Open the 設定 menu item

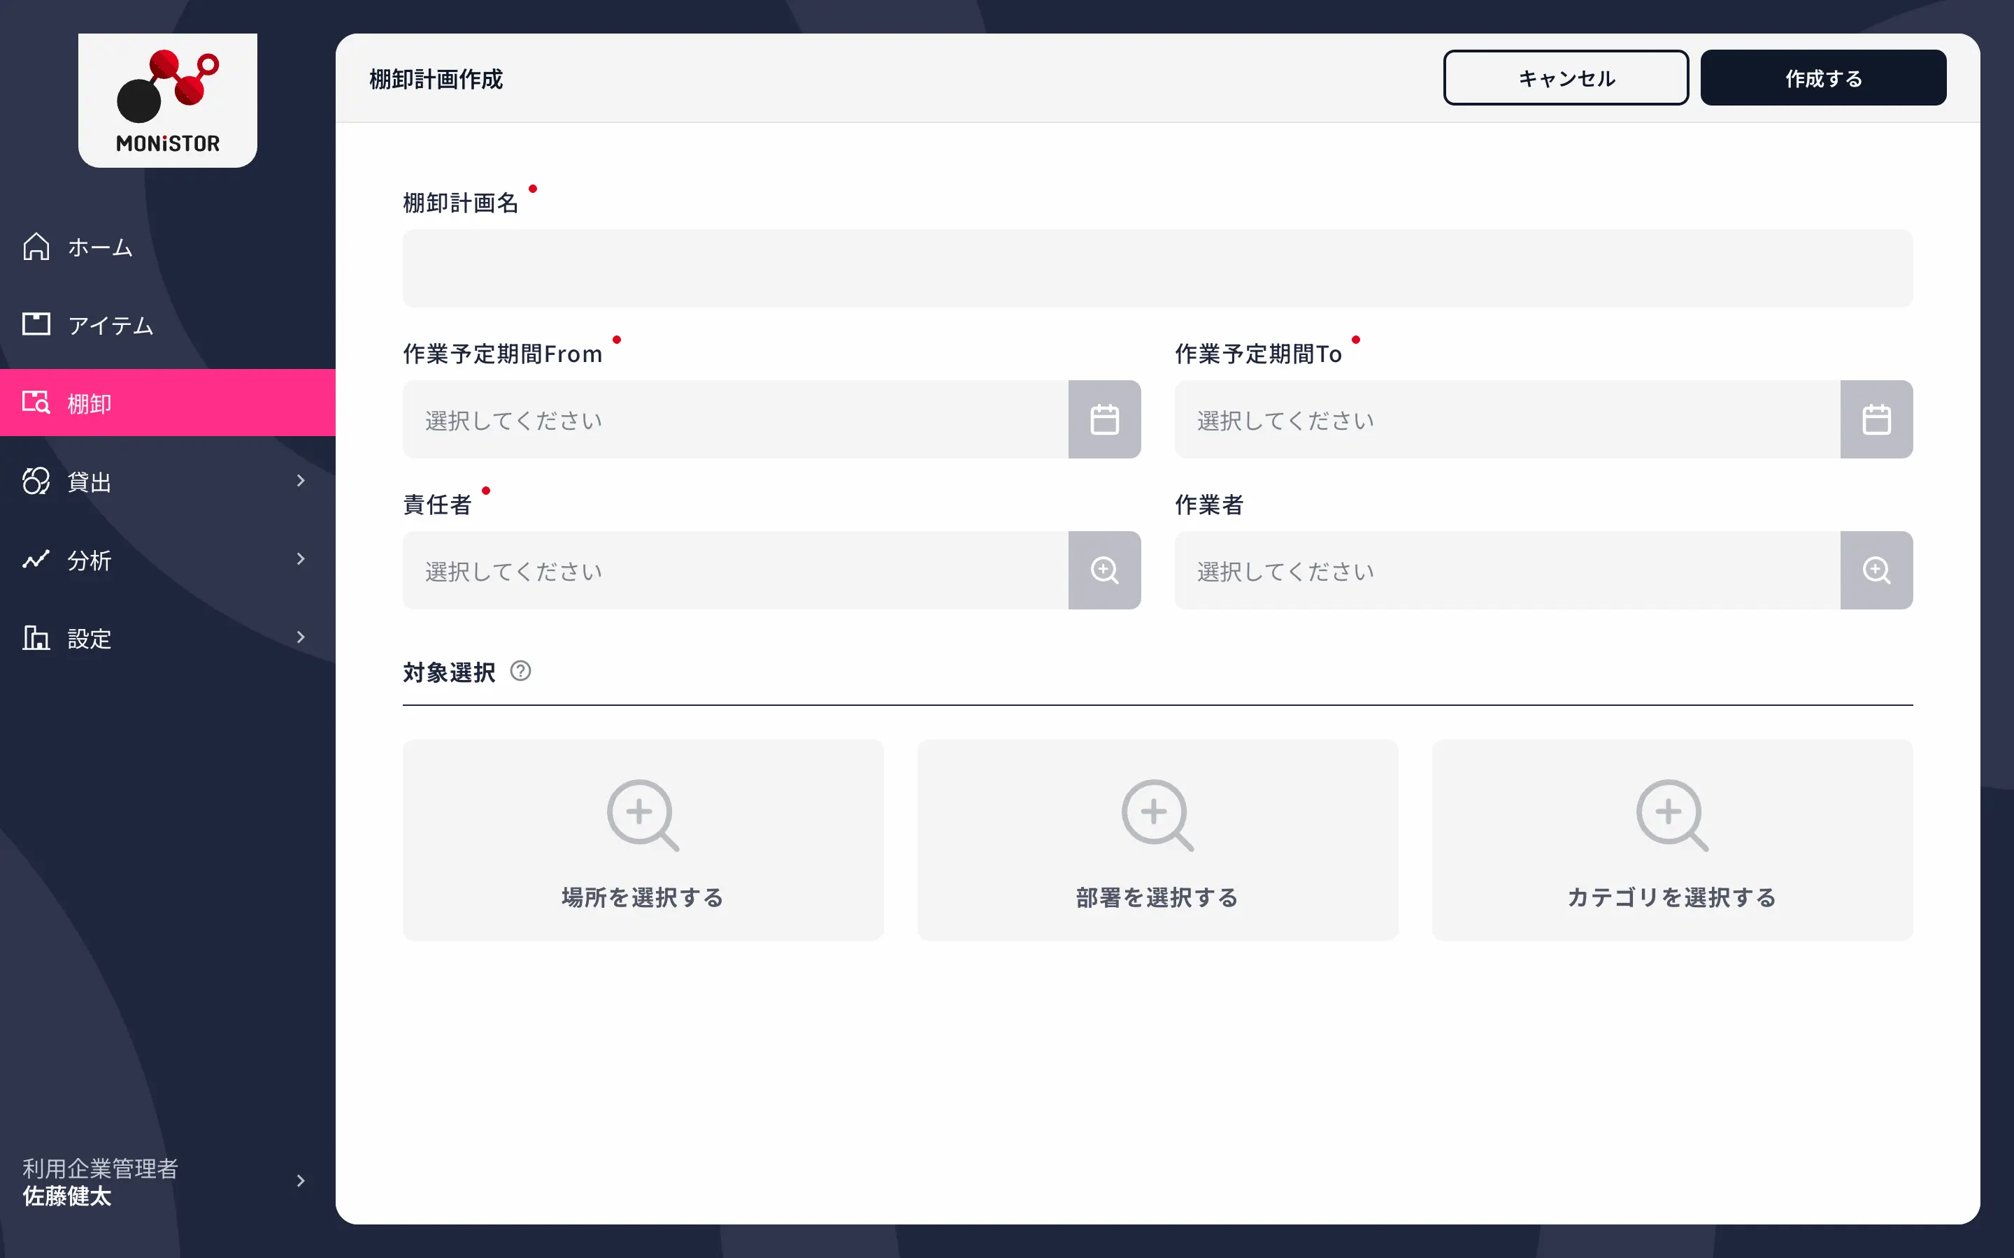(167, 637)
